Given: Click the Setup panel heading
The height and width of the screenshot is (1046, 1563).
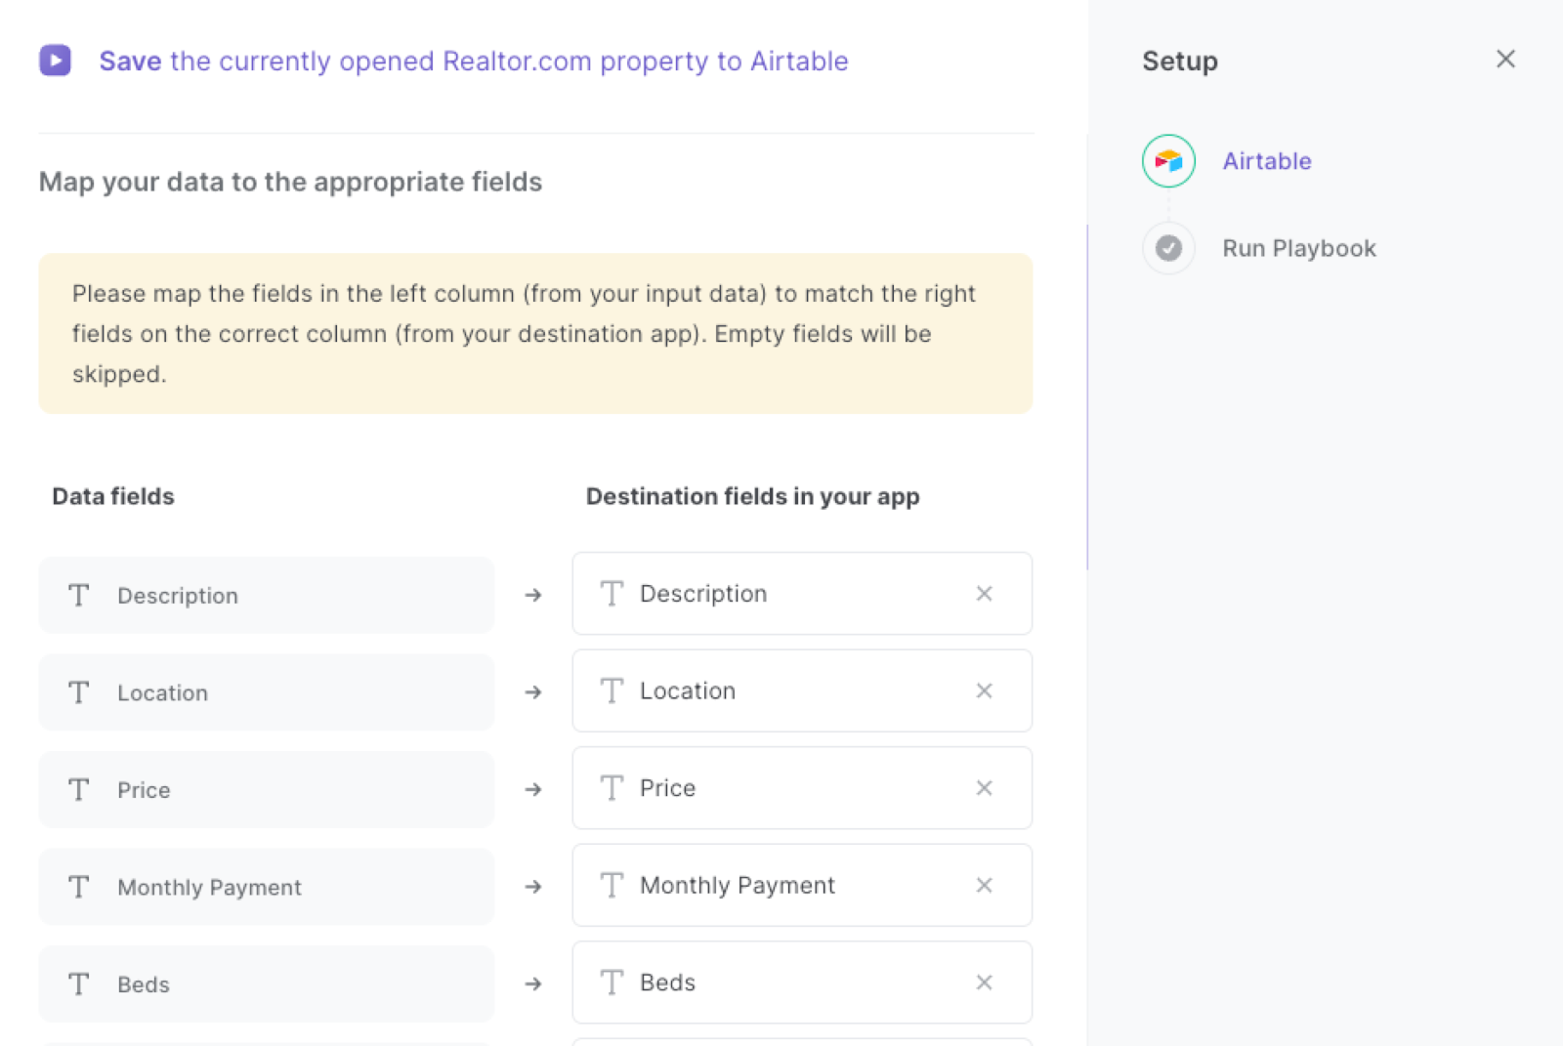Looking at the screenshot, I should pyautogui.click(x=1180, y=61).
